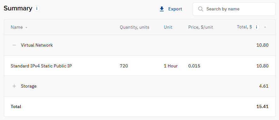Viewport: 279px width, 120px height.
Task: Click the Storage total value 4.61
Action: tap(264, 86)
